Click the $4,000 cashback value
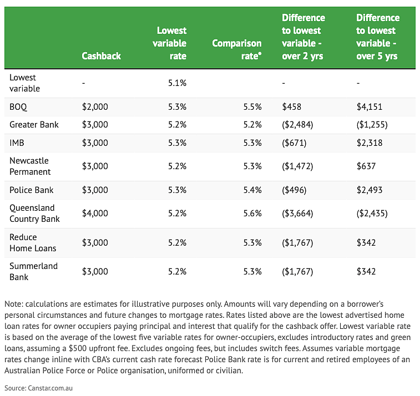 click(95, 213)
